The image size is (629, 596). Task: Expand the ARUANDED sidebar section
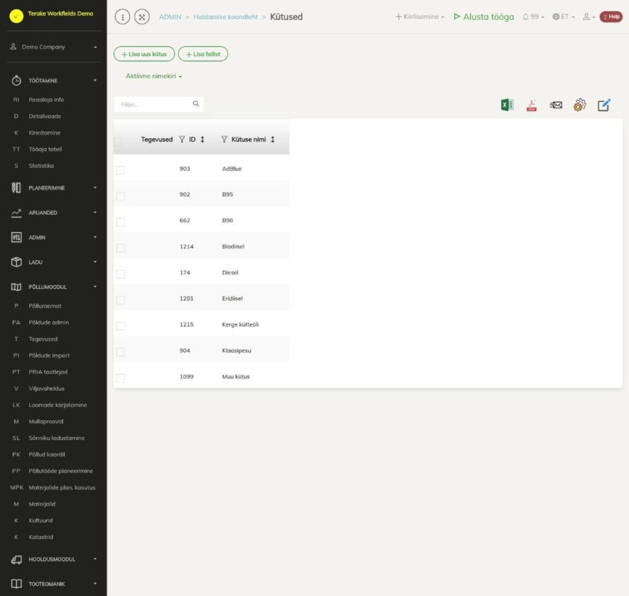[x=53, y=213]
